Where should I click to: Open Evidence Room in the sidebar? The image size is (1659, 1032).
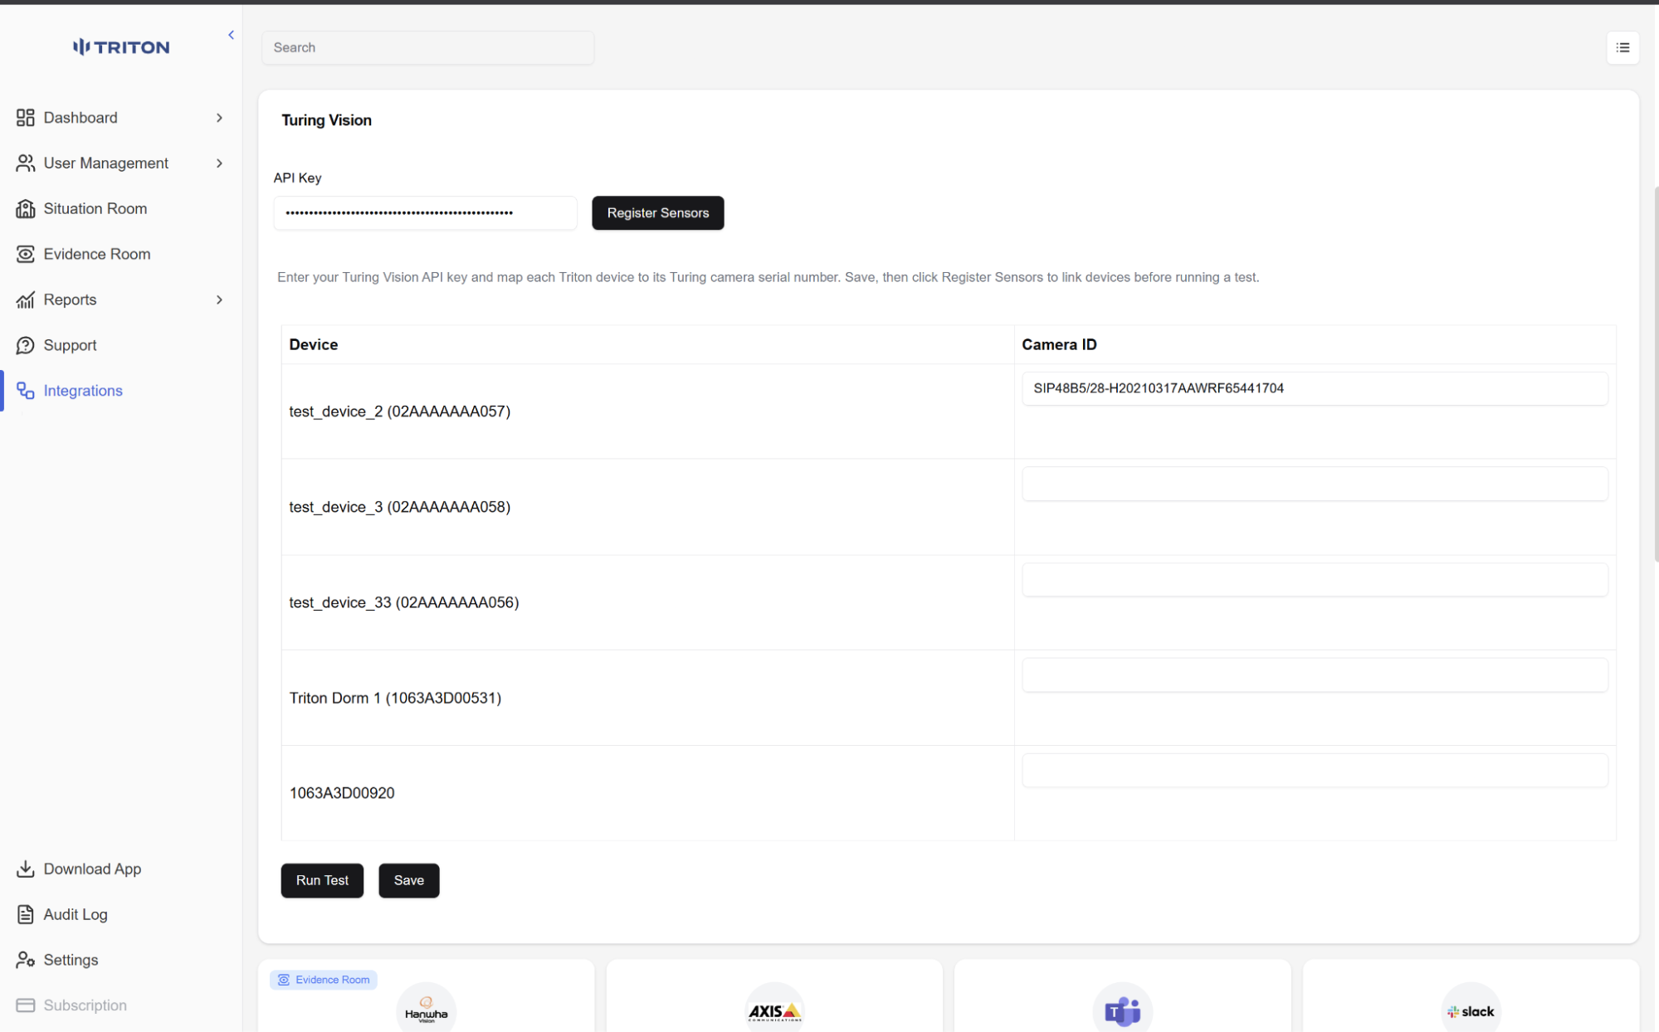pos(97,255)
